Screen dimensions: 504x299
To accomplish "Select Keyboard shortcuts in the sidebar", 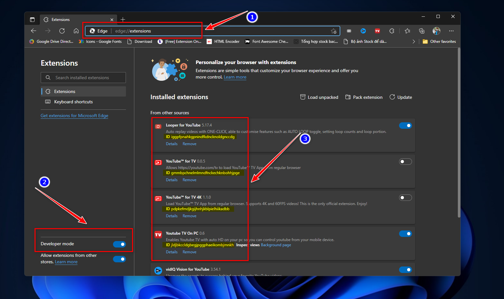I will 83,102.
